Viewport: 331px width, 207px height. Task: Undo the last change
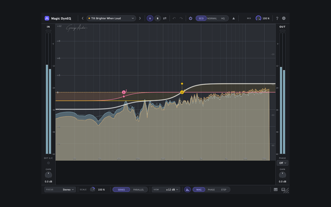point(174,19)
